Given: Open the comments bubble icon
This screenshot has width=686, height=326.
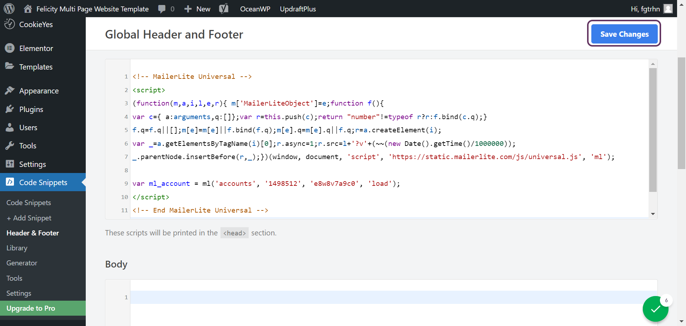Looking at the screenshot, I should click(162, 9).
